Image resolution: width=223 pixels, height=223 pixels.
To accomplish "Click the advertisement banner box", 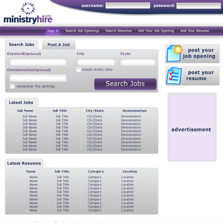I will tap(192, 127).
